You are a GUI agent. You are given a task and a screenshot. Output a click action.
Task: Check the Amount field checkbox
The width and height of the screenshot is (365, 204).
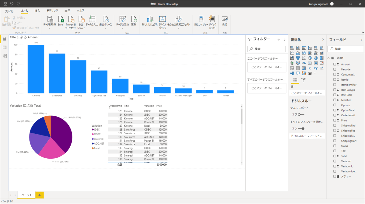coord(335,64)
